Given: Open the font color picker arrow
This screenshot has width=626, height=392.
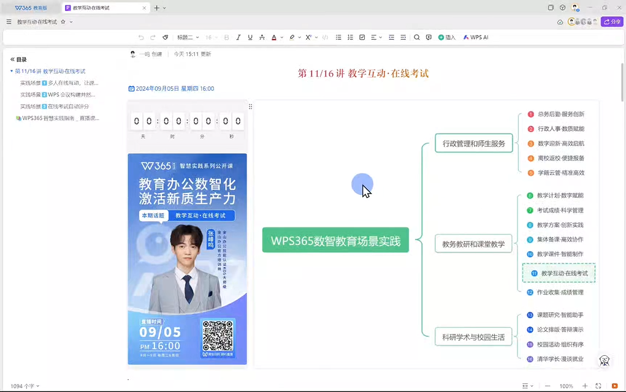Looking at the screenshot, I should 281,37.
